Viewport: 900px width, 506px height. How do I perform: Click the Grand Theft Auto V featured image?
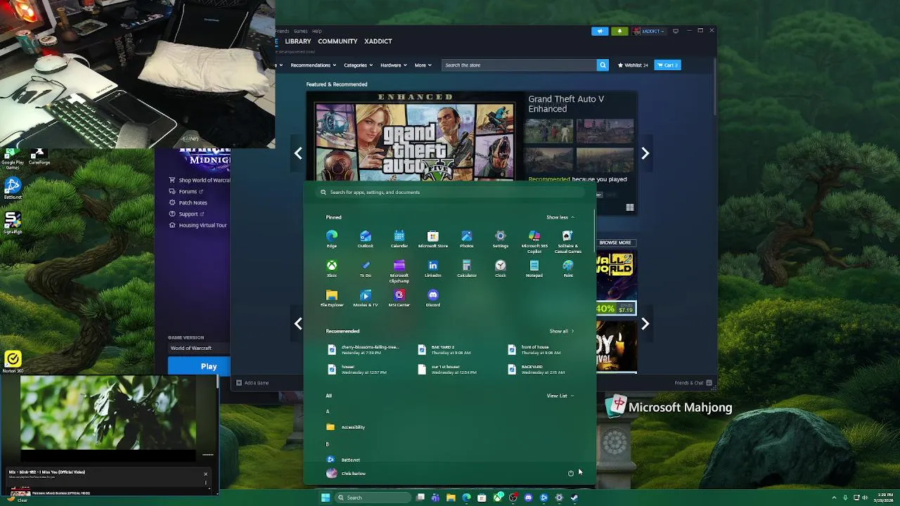[x=415, y=138]
